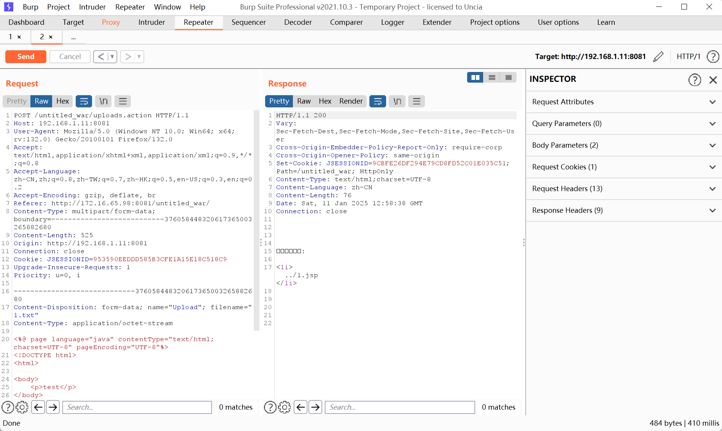This screenshot has width=722, height=431.
Task: Toggle show non-printable characters in Response
Action: click(397, 101)
